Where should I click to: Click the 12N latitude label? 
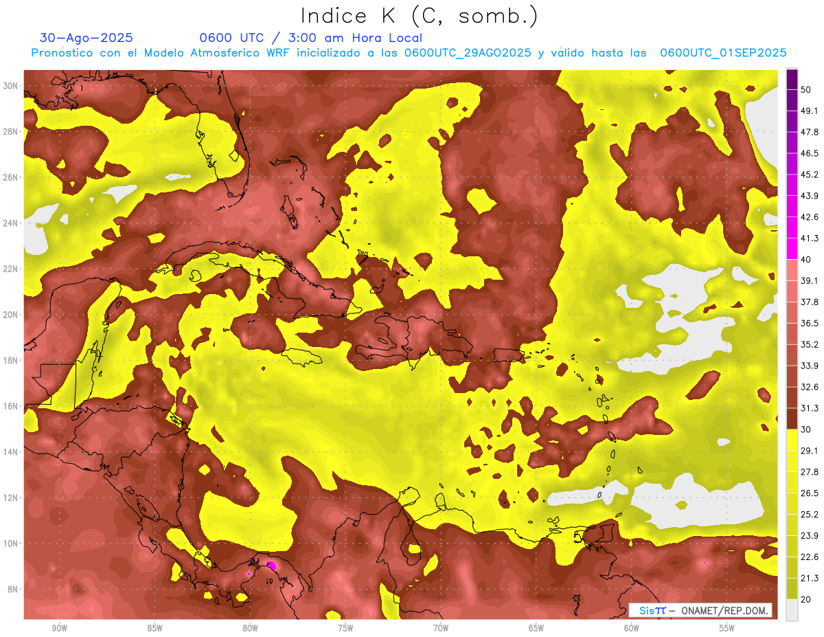point(12,498)
